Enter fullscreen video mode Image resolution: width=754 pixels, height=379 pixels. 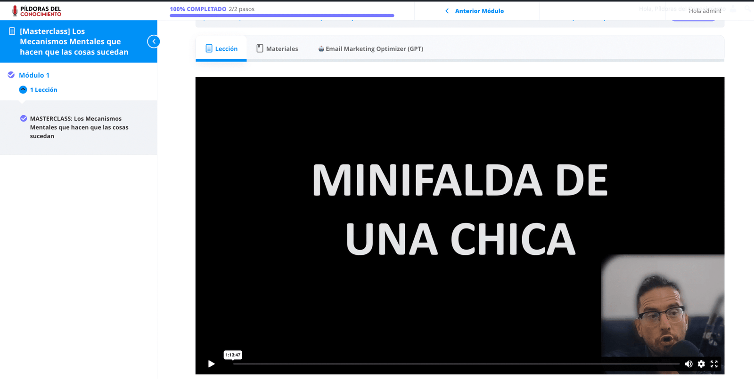714,364
